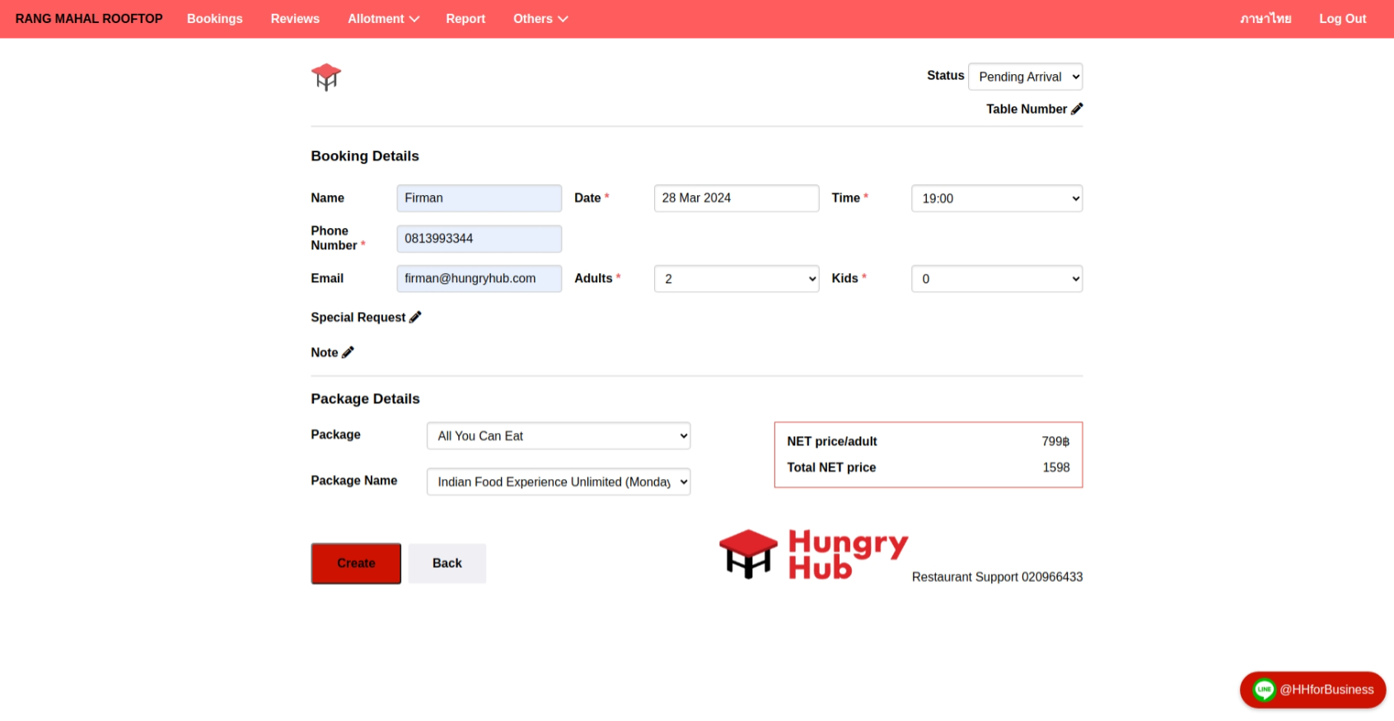This screenshot has height=721, width=1394.
Task: Expand the Time dropdown showing 19:00
Action: pos(996,198)
